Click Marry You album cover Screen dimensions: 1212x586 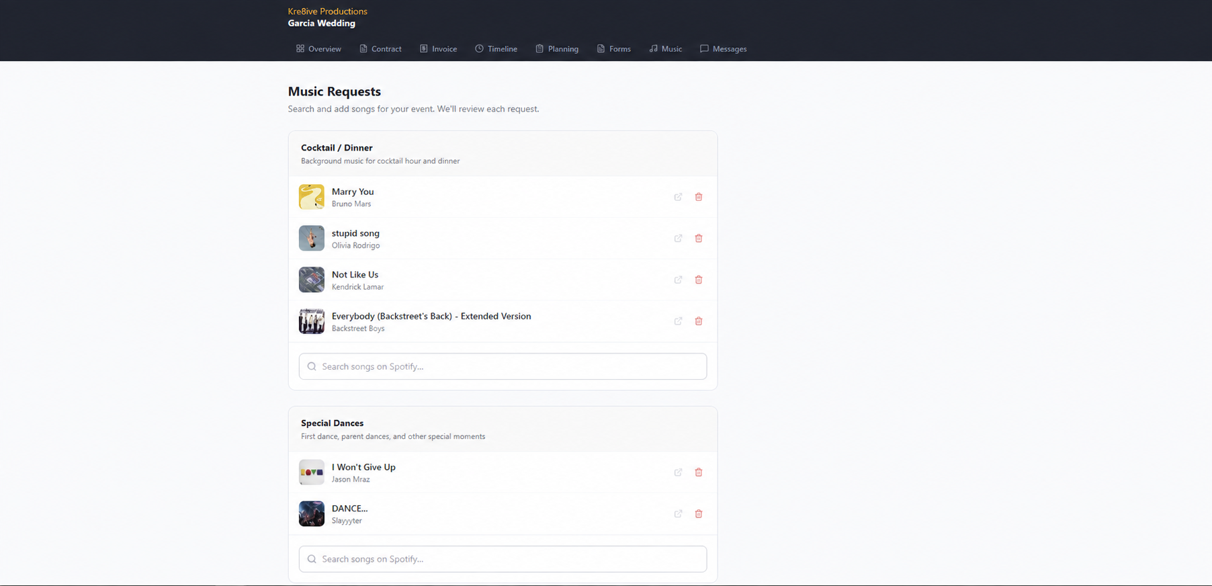pyautogui.click(x=312, y=197)
